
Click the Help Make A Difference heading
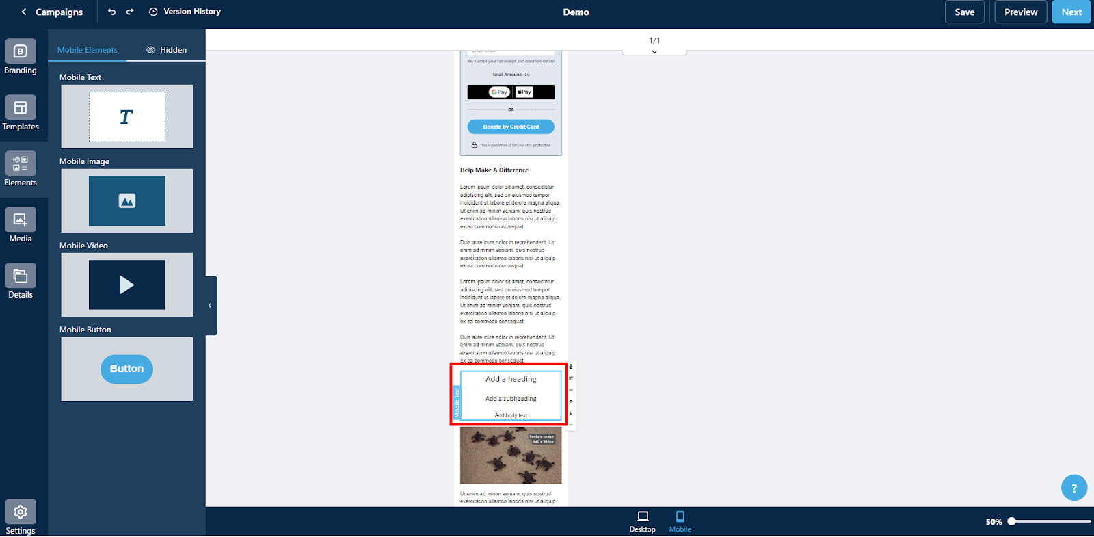(494, 170)
